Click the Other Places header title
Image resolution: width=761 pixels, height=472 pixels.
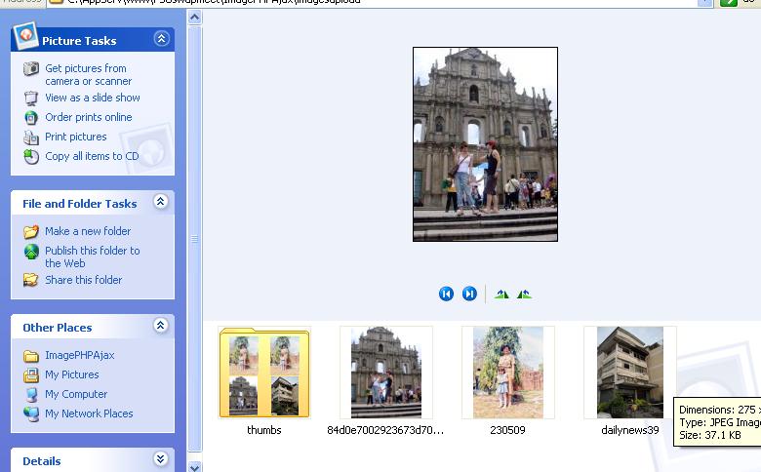58,328
